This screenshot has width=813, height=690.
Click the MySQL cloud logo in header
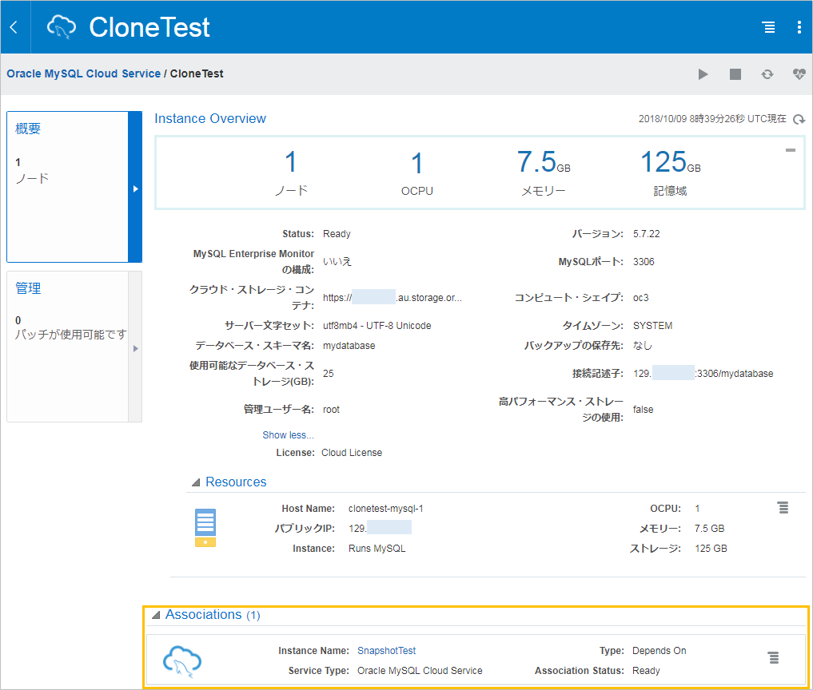pyautogui.click(x=62, y=27)
